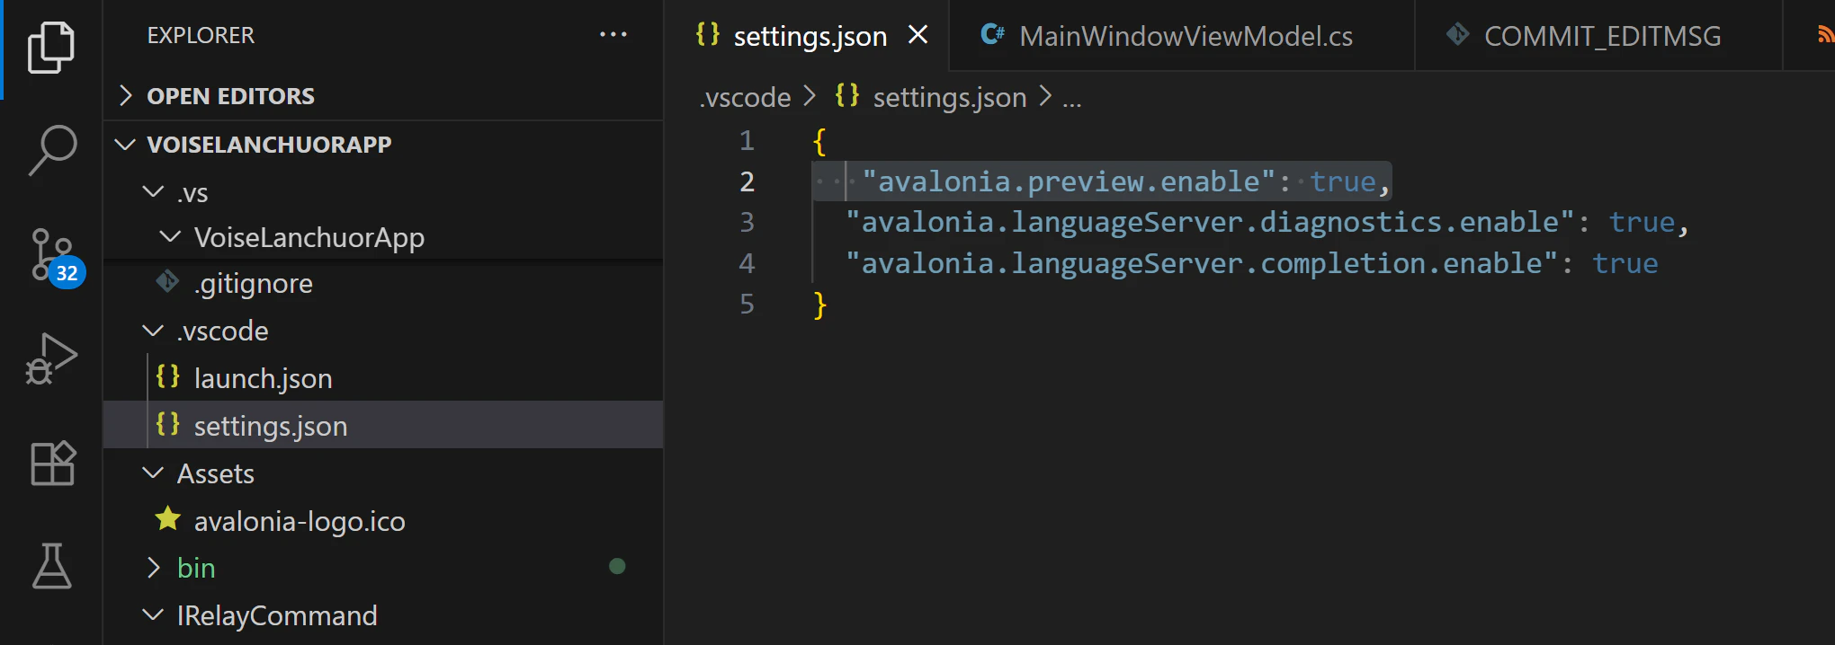Click the braces icon beside launch.json
The image size is (1835, 645).
[x=167, y=376]
